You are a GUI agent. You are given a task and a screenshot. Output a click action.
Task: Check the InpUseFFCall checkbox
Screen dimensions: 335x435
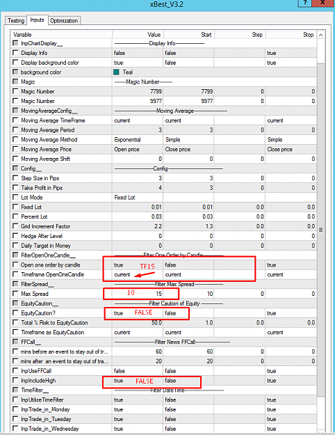pyautogui.click(x=15, y=371)
